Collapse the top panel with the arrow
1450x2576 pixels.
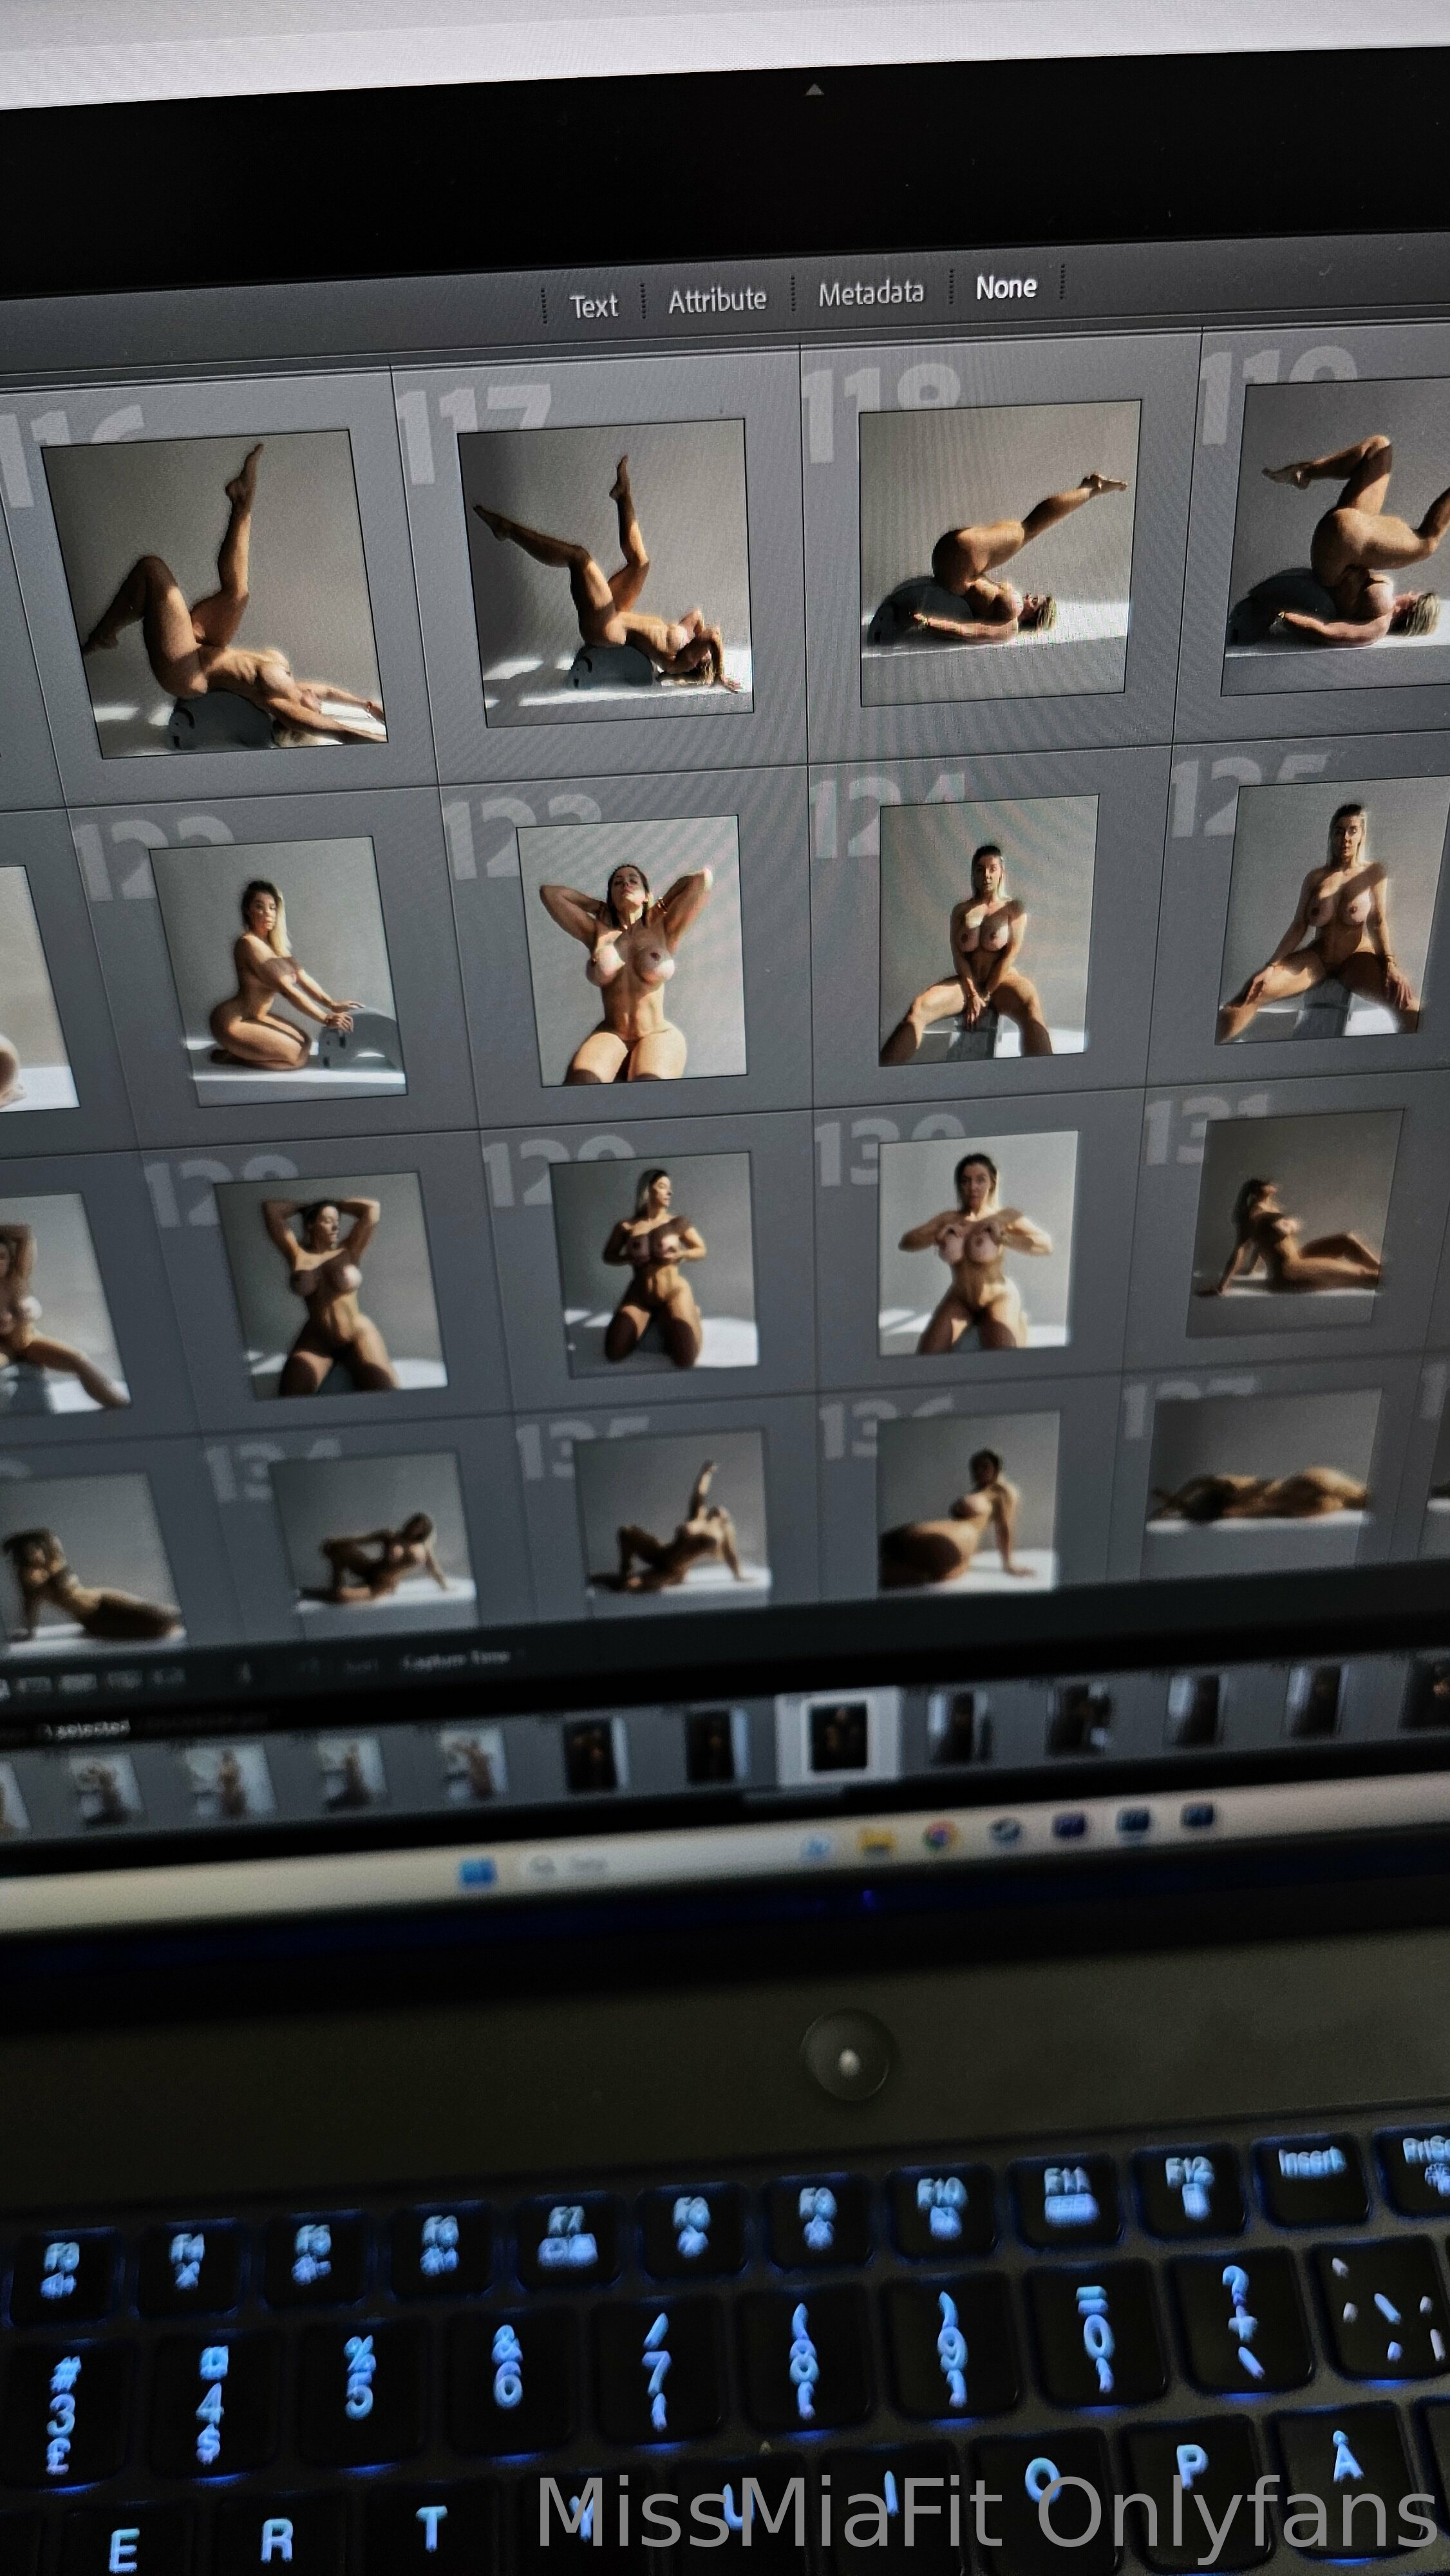814,91
